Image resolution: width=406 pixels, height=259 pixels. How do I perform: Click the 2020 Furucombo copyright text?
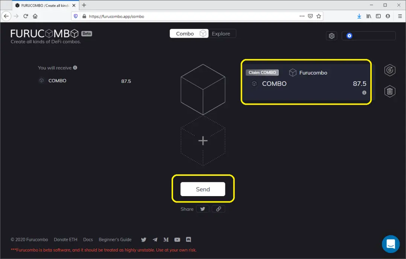coord(29,239)
